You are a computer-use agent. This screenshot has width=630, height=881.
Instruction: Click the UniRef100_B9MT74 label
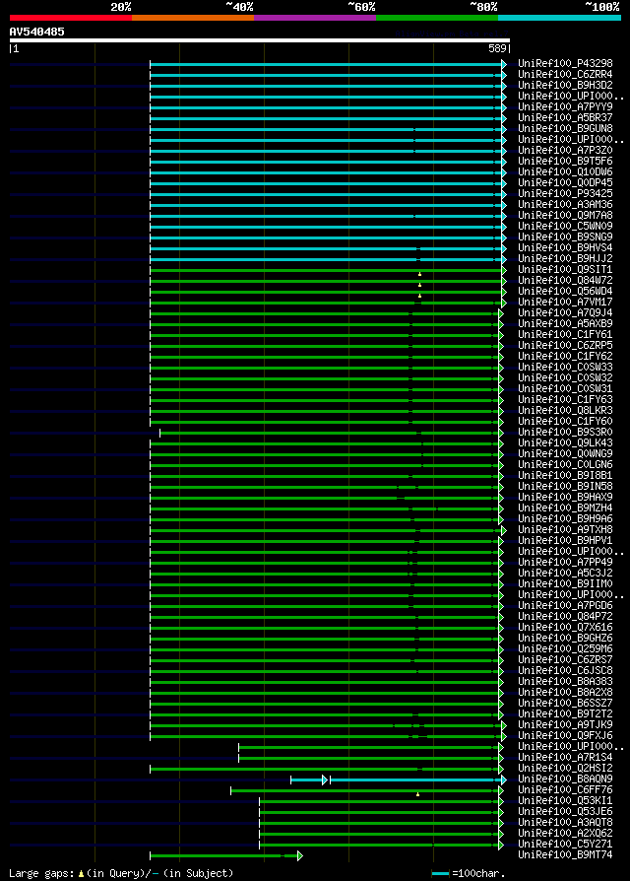(x=565, y=855)
